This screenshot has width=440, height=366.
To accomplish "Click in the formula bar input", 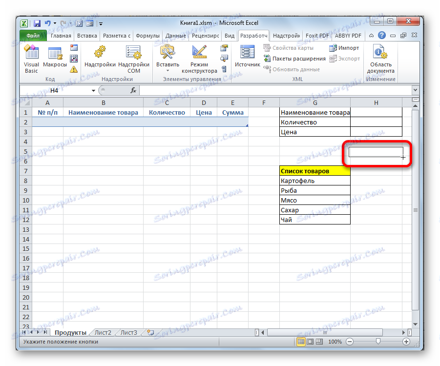I will [275, 90].
